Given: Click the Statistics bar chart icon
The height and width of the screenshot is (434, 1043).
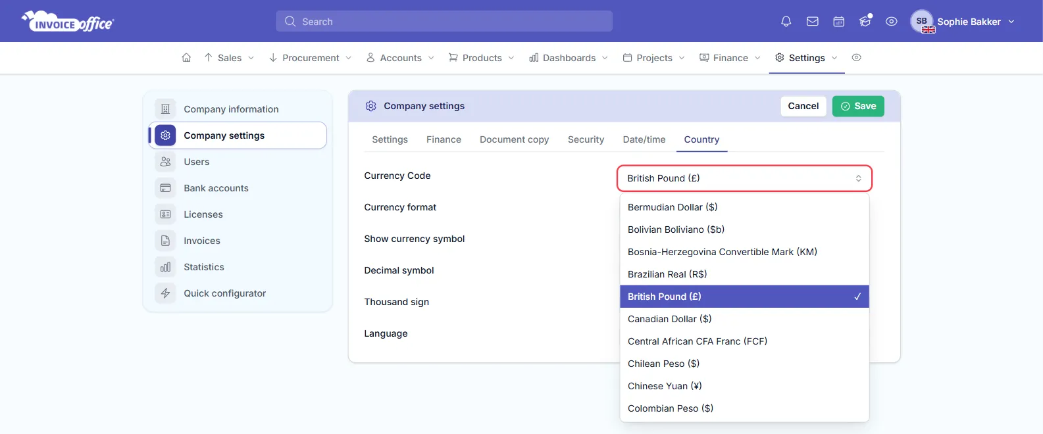Looking at the screenshot, I should 165,267.
